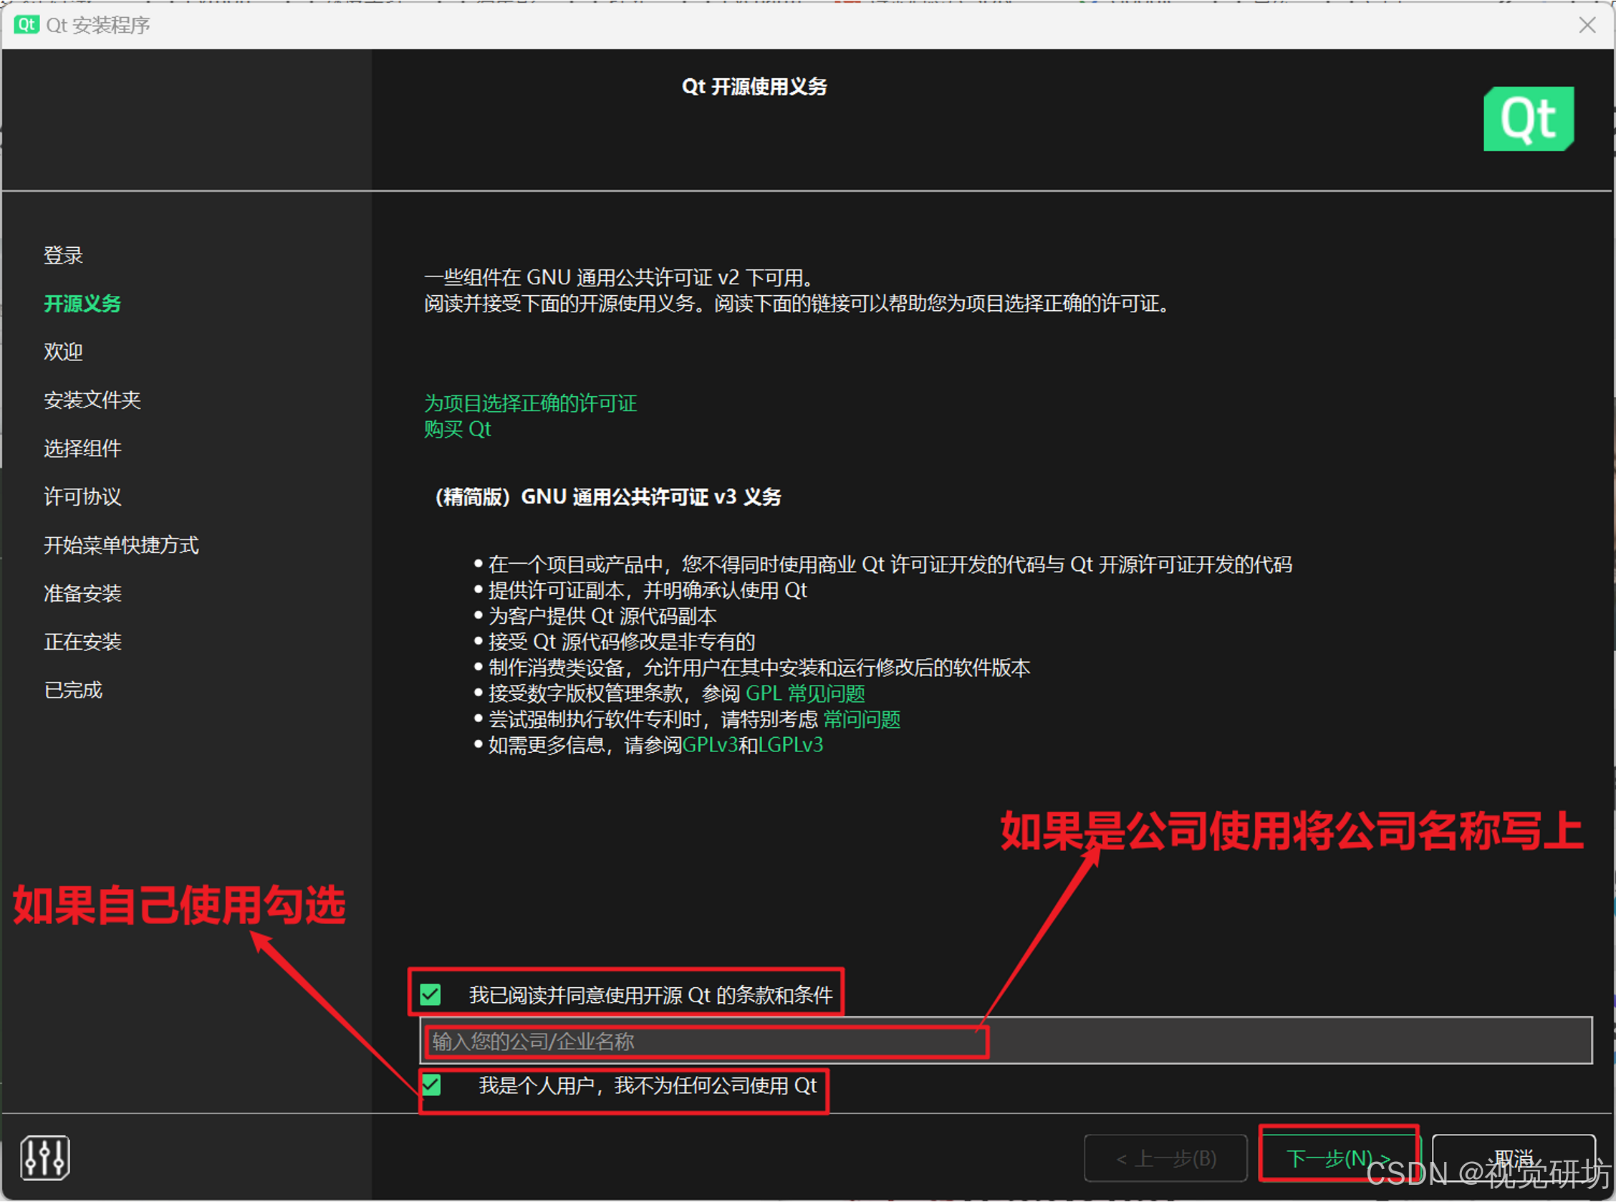This screenshot has height=1202, width=1616.
Task: Click the 上一步(B) back button
Action: (1165, 1158)
